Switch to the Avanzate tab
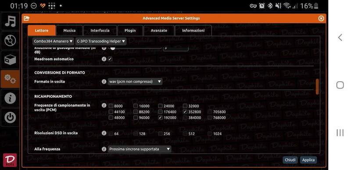This screenshot has width=351, height=170. tap(159, 31)
